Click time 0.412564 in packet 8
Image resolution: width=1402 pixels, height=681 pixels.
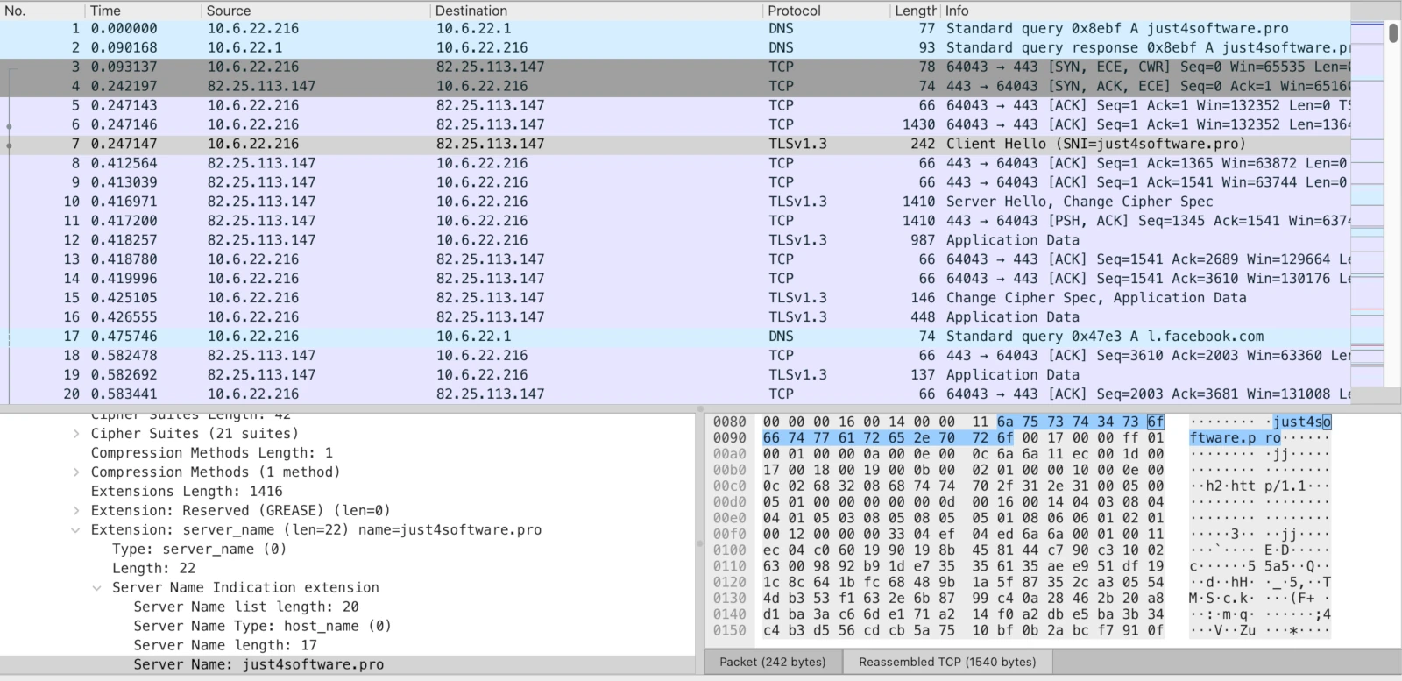click(124, 163)
